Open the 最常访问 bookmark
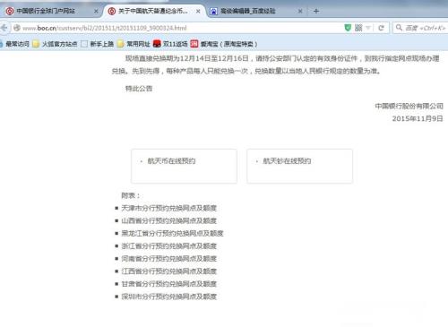This screenshot has width=448, height=327. (x=14, y=44)
